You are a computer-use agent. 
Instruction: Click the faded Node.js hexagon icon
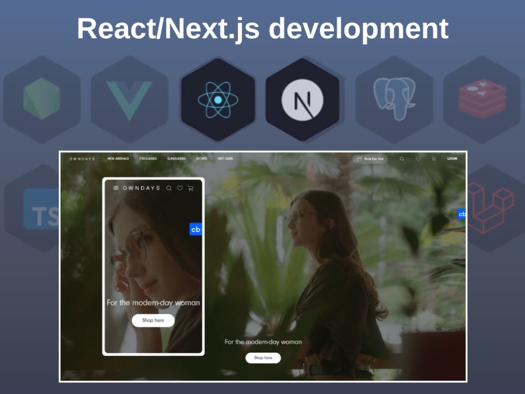point(42,99)
